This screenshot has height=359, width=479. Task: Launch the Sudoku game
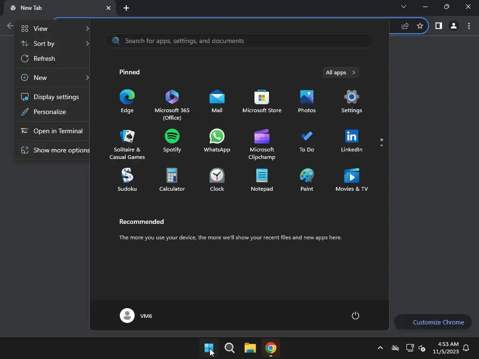(127, 180)
